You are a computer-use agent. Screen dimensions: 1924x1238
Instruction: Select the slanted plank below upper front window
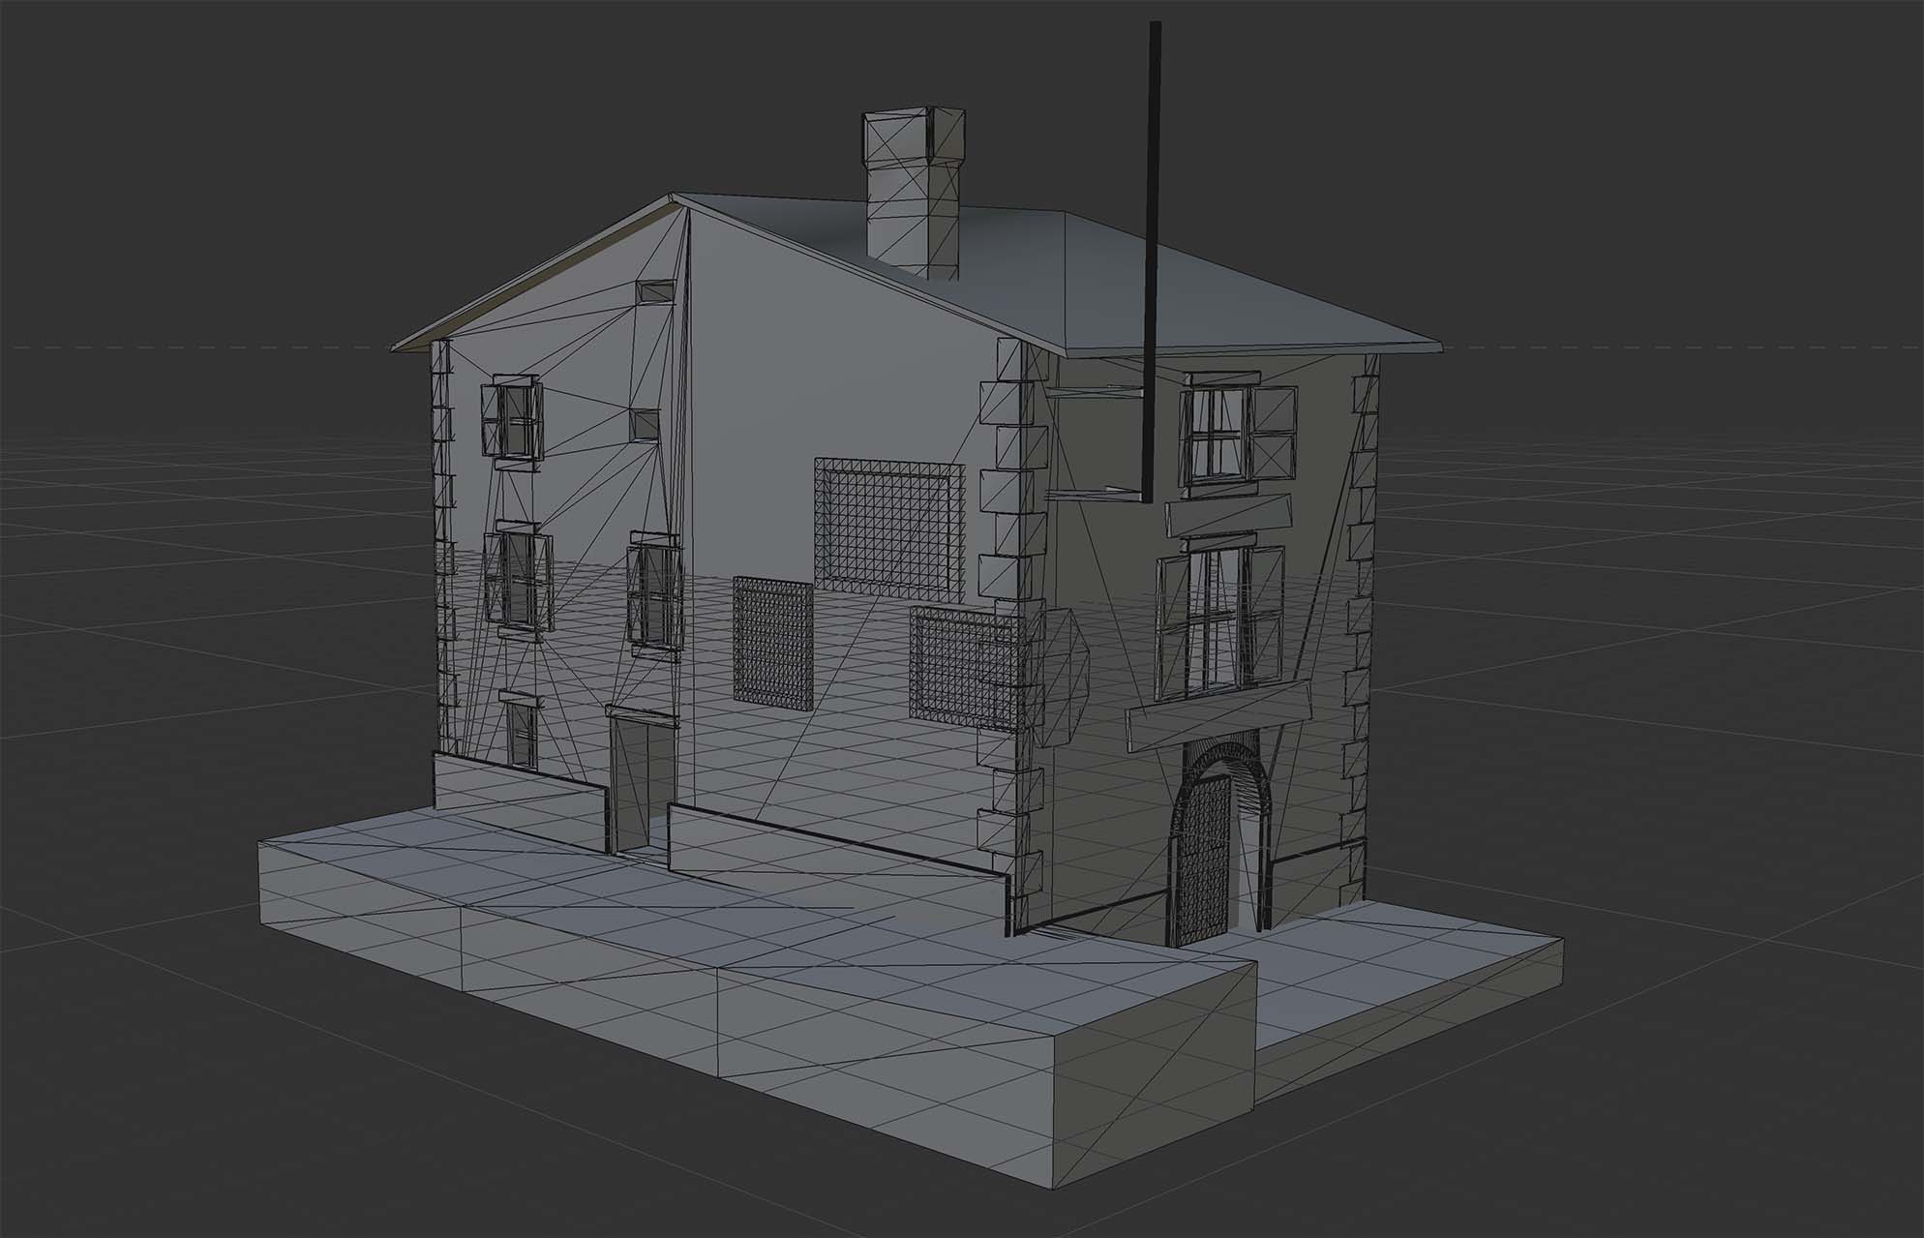click(1228, 514)
